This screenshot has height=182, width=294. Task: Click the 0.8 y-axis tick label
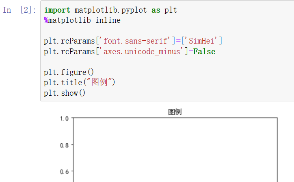(64, 145)
